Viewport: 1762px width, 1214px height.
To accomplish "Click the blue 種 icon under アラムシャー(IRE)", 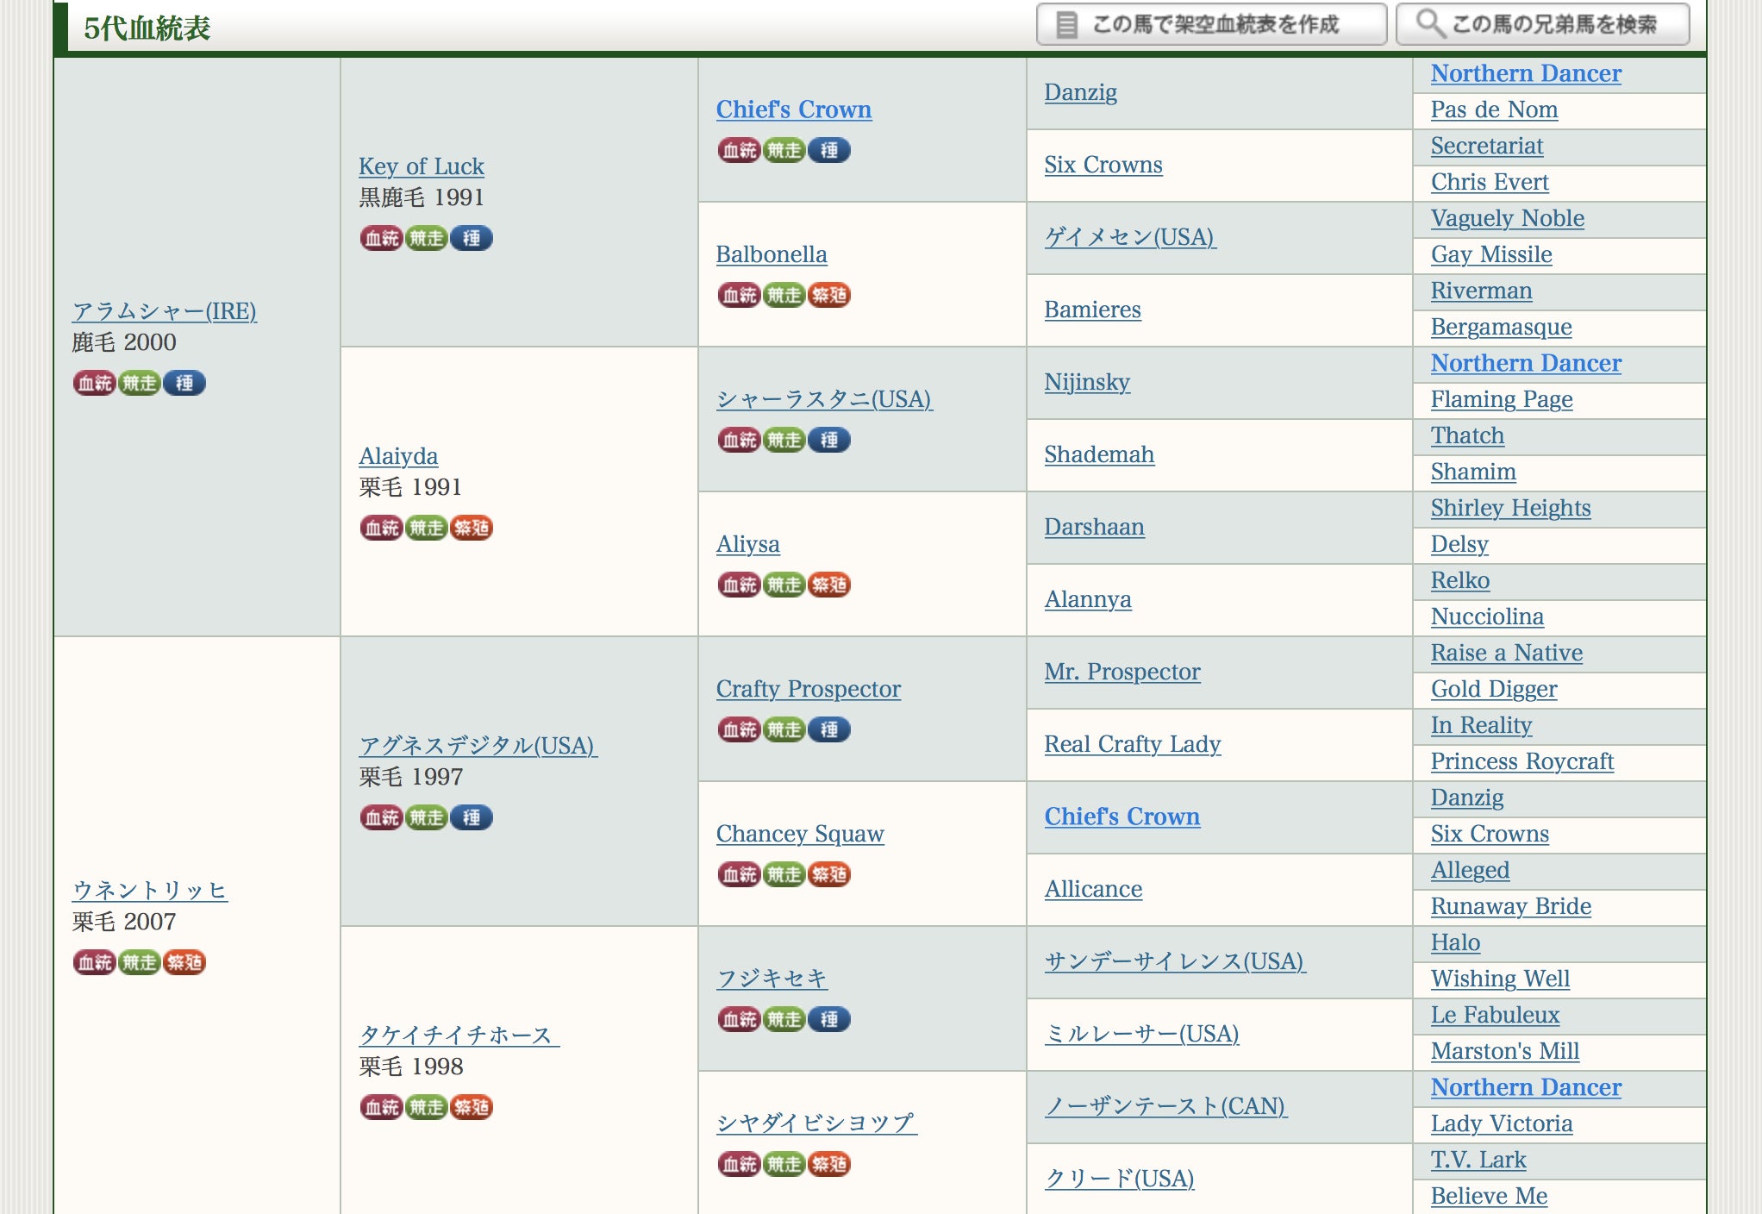I will pos(184,383).
